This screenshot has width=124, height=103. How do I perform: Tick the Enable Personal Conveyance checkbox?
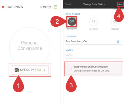pyautogui.click(x=69, y=68)
